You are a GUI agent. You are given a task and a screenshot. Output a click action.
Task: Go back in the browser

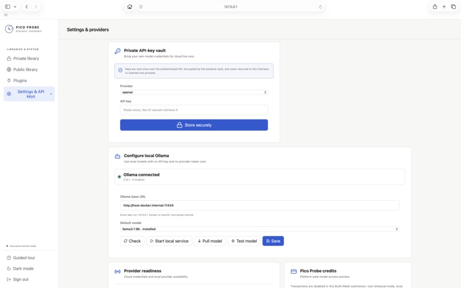click(x=27, y=7)
